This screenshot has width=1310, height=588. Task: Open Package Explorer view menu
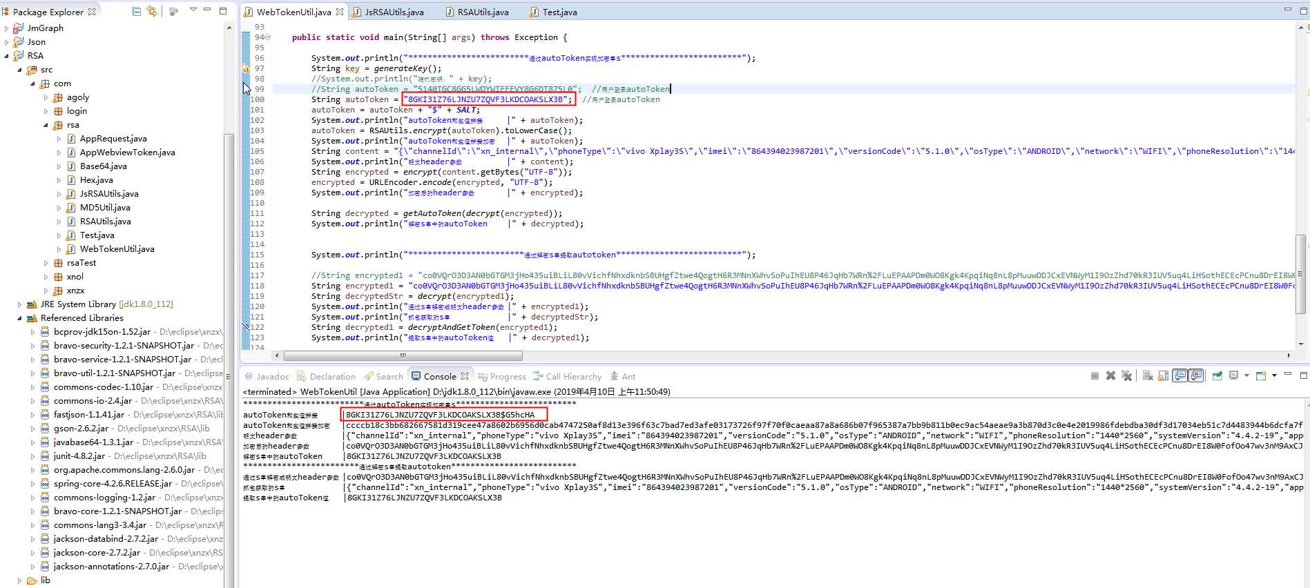(193, 10)
